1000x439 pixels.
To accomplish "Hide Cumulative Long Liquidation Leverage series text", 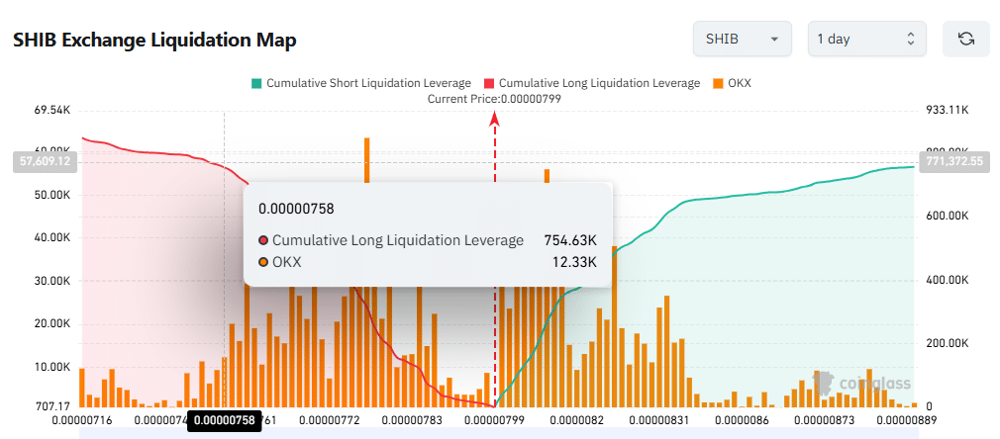I will point(599,83).
